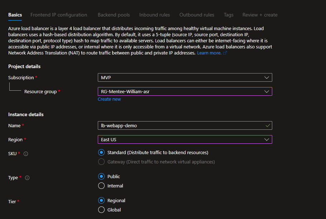Screen dimensions: 326x219
Task: Switch to the Tags tab
Action: [229, 15]
